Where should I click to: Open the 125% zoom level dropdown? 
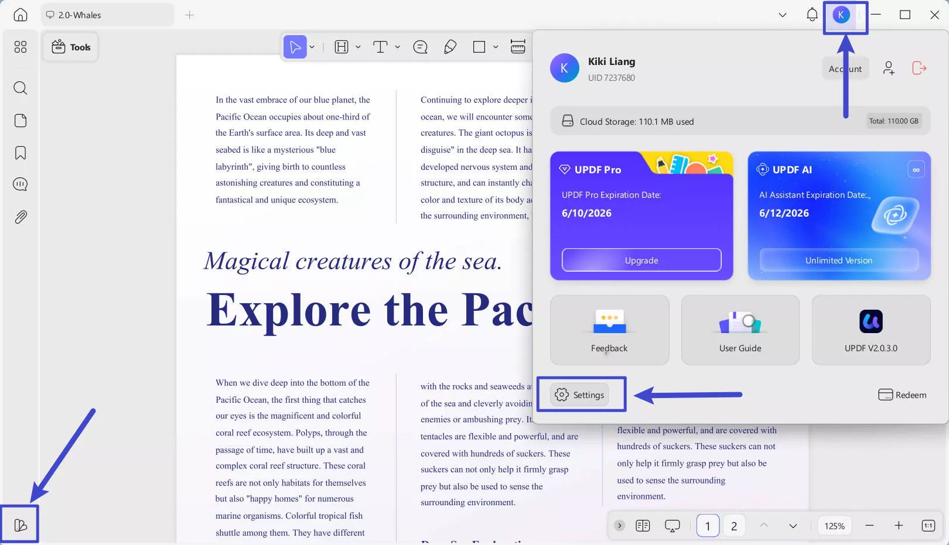point(834,526)
